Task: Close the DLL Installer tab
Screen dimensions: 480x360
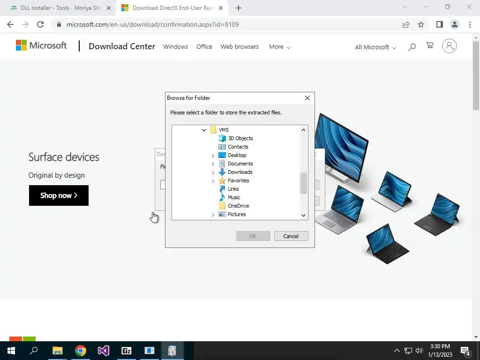Action: coord(108,8)
